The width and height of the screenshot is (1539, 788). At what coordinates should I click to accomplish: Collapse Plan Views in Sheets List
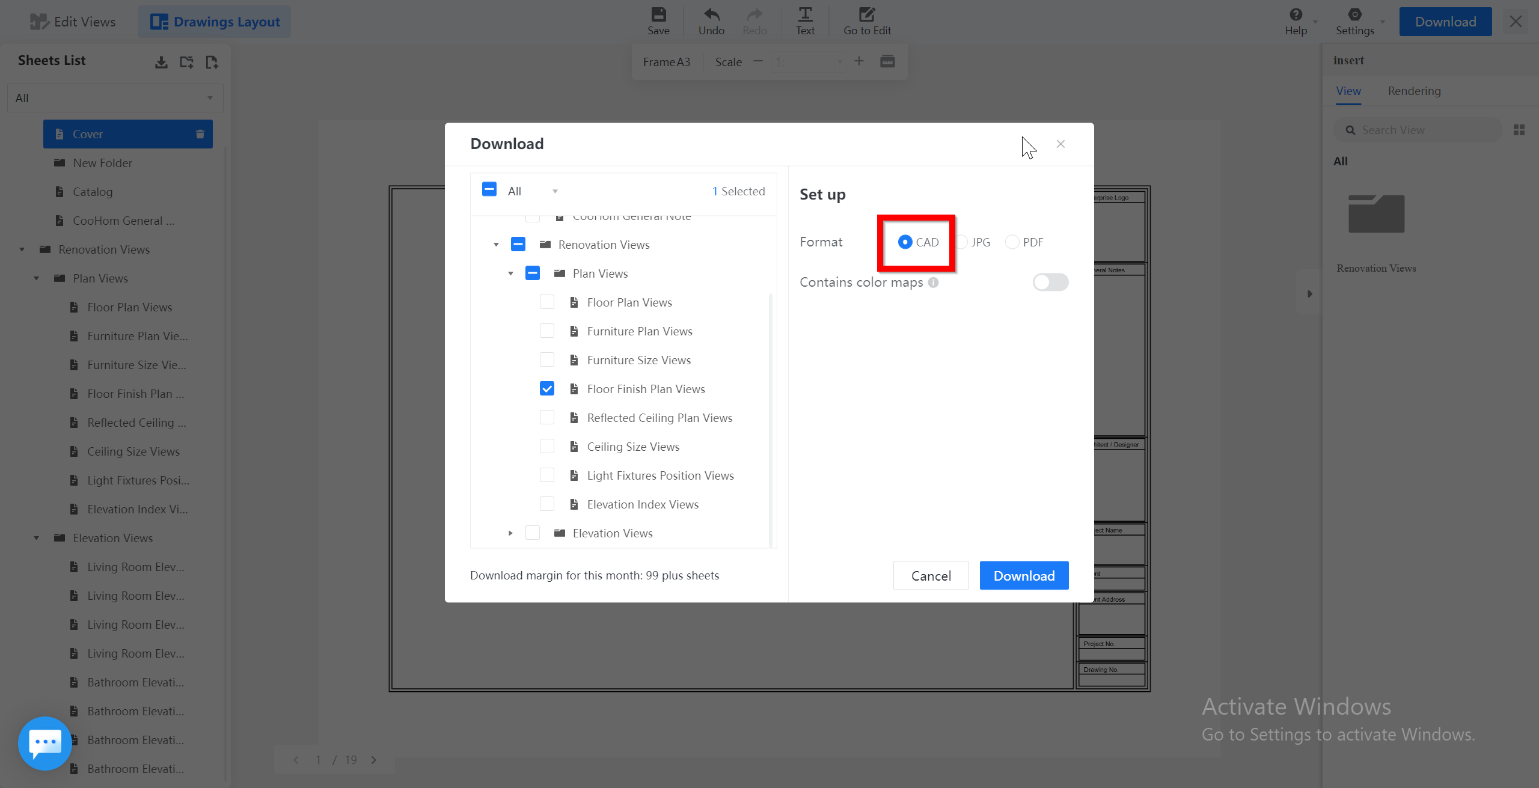coord(36,278)
